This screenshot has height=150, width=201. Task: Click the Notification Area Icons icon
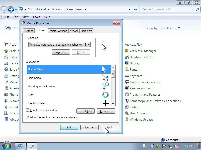[x=127, y=82]
